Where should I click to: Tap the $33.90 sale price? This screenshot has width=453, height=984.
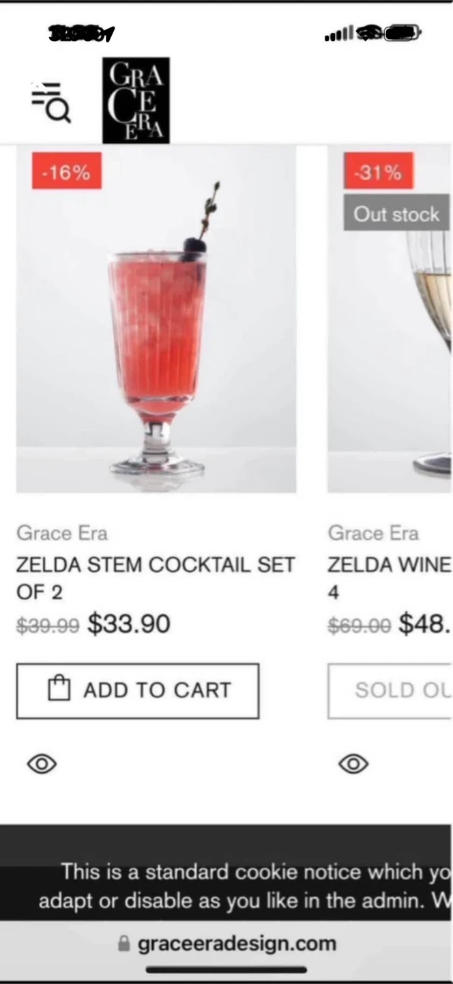point(129,624)
